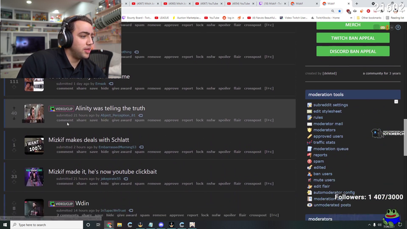This screenshot has height=229, width=407.
Task: Downvote the youtube clickbait post
Action: (14, 182)
